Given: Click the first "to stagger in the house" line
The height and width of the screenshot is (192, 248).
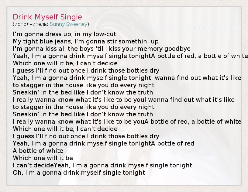Looking at the screenshot, I should pos(84,85).
